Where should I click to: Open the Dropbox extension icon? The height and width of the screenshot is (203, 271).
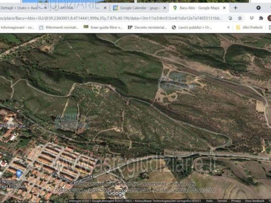point(252,18)
